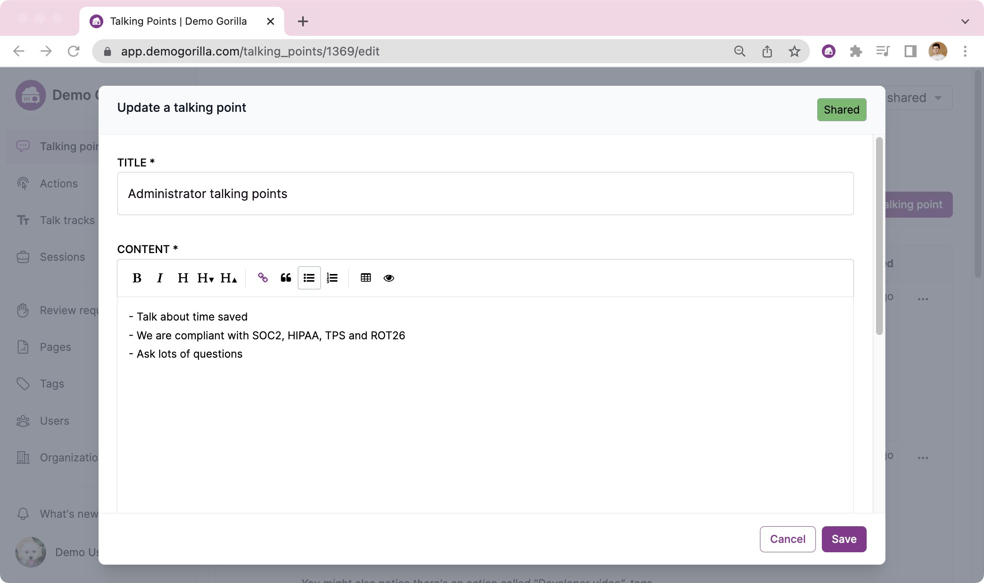The width and height of the screenshot is (984, 583).
Task: Toggle the bulleted list button
Action: click(309, 278)
